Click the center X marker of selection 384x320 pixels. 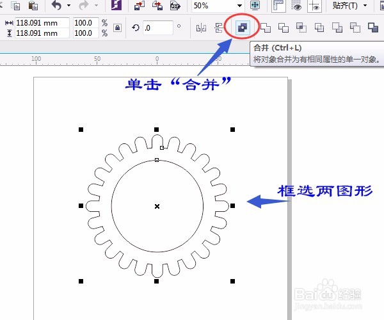[x=157, y=206]
